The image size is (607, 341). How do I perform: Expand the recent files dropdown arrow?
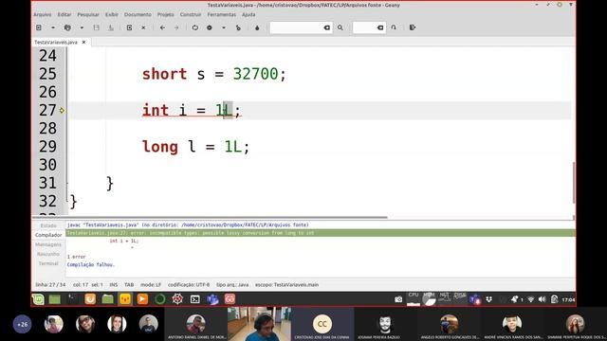82,27
